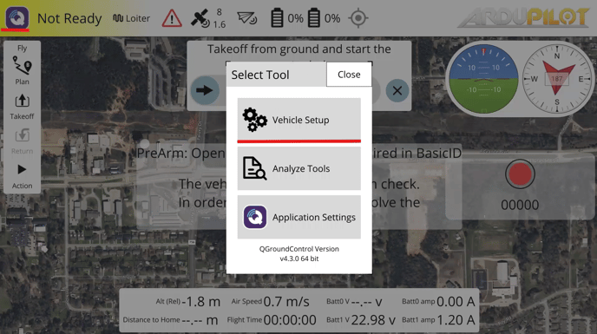This screenshot has width=597, height=334.
Task: Open the Action menu
Action: (x=22, y=176)
